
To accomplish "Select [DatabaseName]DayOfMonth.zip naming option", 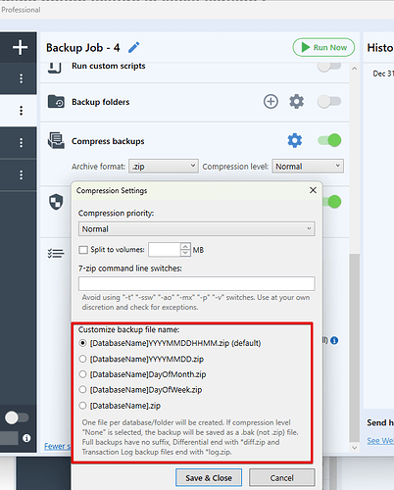I will point(82,374).
